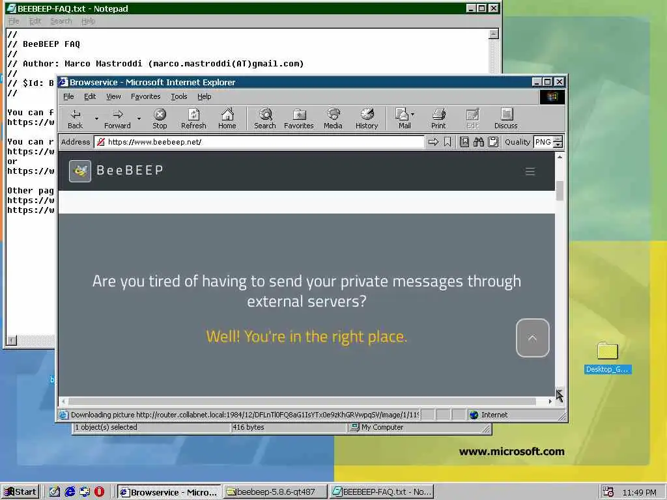Open the Mail button dropdown arrow
Screen dimensions: 667x500
pyautogui.click(x=412, y=114)
